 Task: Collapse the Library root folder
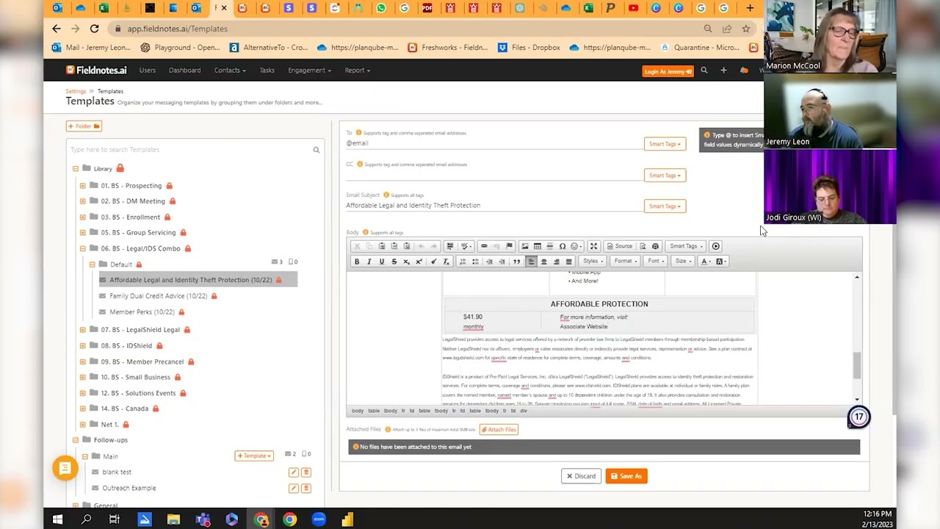[76, 169]
